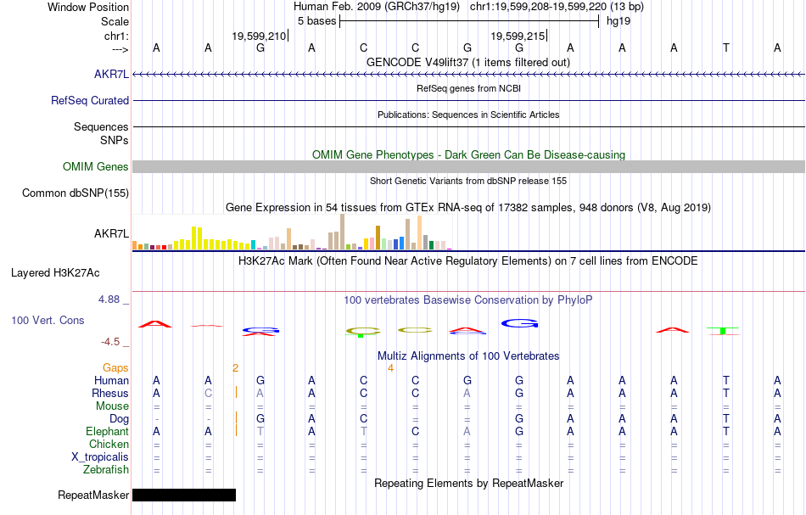Click 'Multiz Alignments of 100 Vertebrates' title
806x515 pixels.
point(468,355)
